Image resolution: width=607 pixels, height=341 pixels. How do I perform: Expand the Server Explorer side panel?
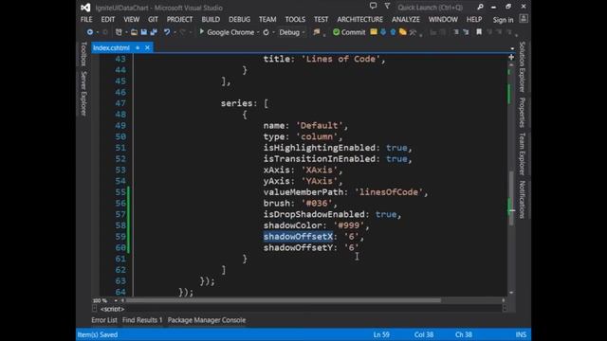pos(83,94)
